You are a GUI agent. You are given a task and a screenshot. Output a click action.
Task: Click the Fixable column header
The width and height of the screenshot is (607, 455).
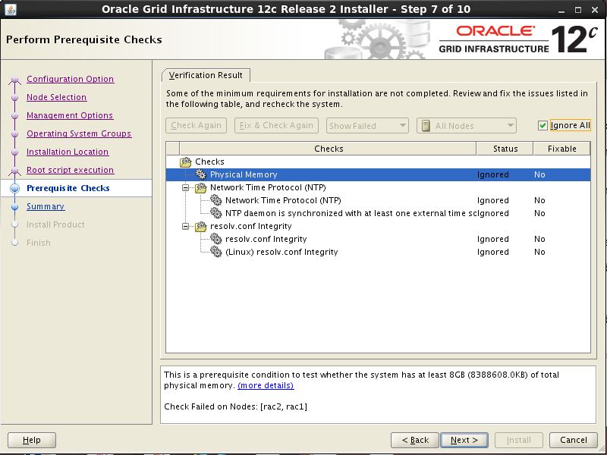click(x=561, y=149)
